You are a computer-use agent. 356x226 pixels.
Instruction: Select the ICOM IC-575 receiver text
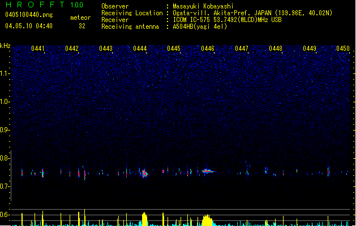pos(227,20)
